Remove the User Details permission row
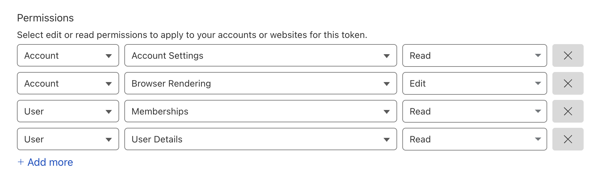Image resolution: width=610 pixels, height=181 pixels. click(568, 139)
